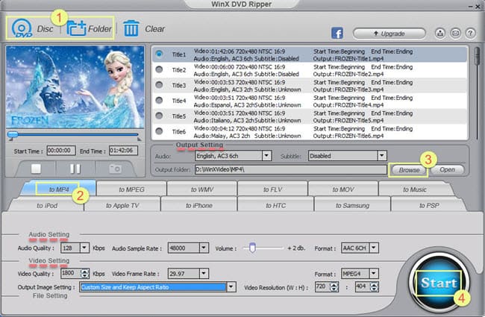Select the Title3 radio button
485x317 pixels.
pos(159,85)
